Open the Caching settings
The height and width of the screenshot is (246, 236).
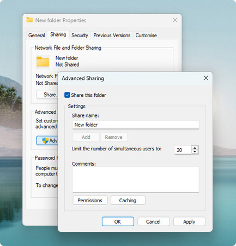[x=128, y=201]
